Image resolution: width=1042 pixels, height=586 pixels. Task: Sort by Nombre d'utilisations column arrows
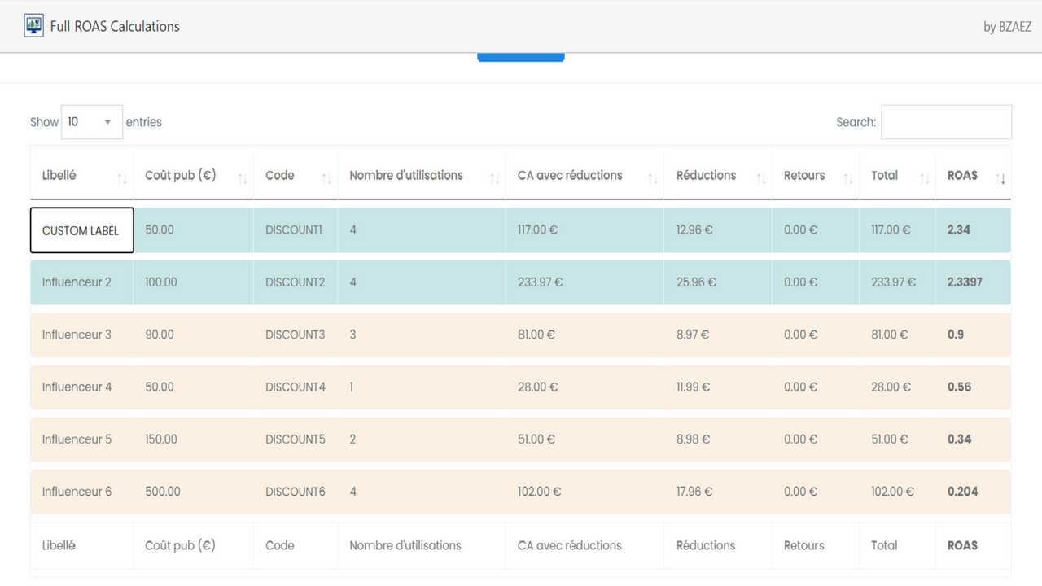(494, 179)
